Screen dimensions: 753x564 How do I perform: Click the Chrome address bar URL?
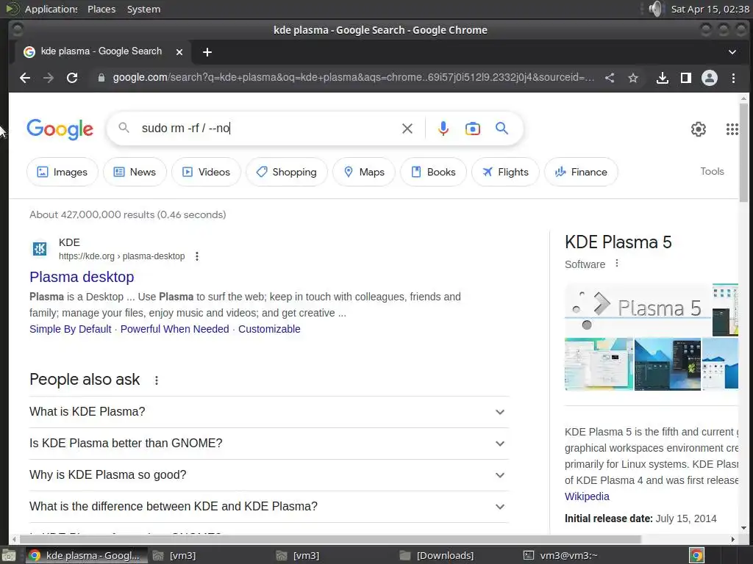click(354, 78)
